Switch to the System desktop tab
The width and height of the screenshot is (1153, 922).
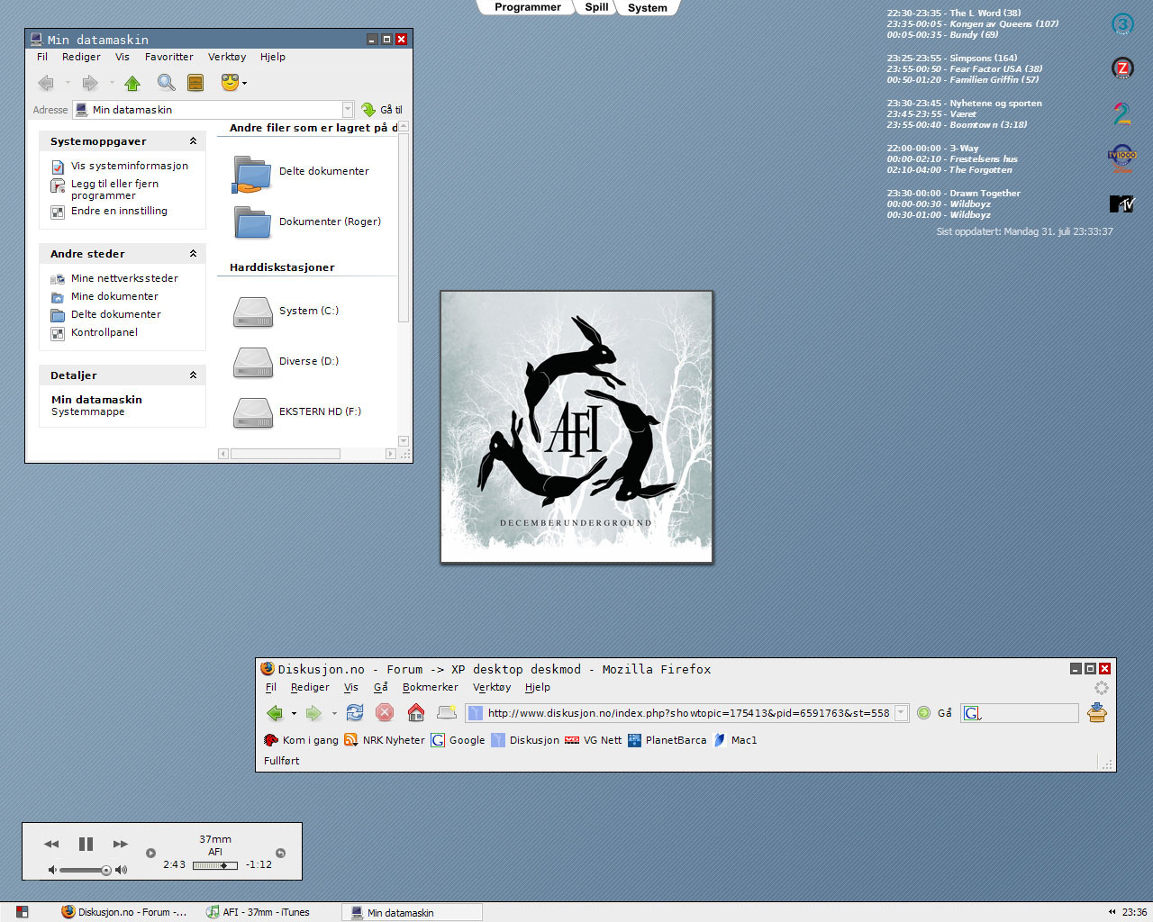[x=648, y=8]
